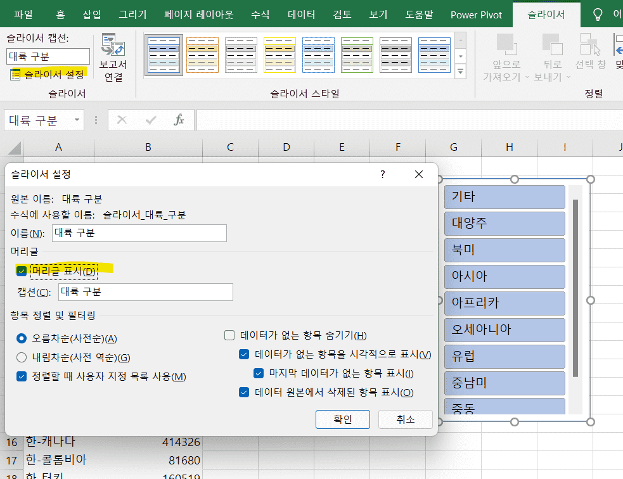Select the 내림차순(사전 역순) radio button

coord(22,357)
